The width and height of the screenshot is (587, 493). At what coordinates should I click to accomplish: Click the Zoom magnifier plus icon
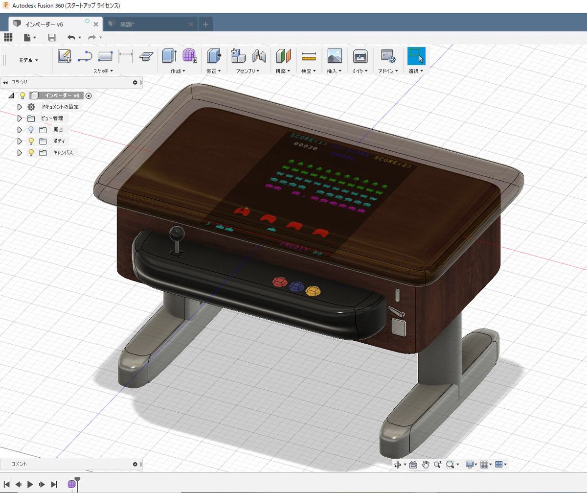(437, 464)
